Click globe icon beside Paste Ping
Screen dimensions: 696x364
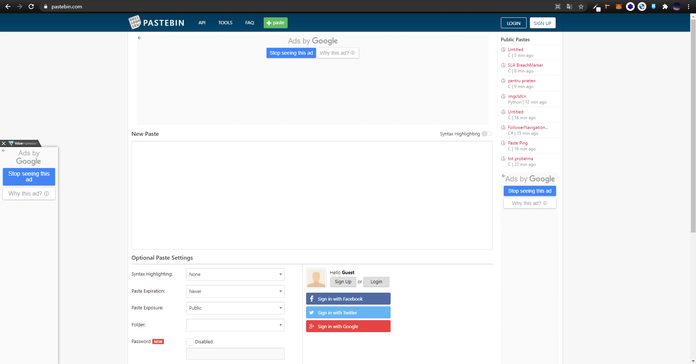503,143
